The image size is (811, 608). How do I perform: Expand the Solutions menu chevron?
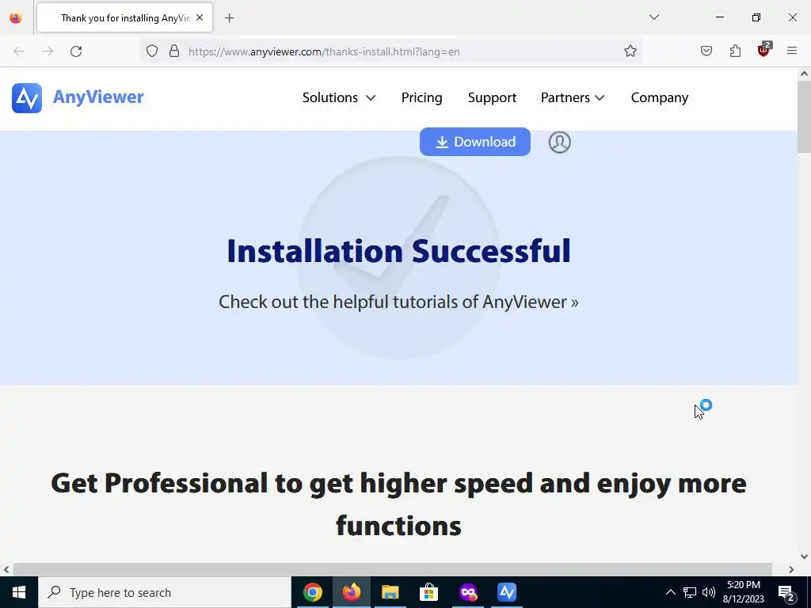tap(371, 97)
